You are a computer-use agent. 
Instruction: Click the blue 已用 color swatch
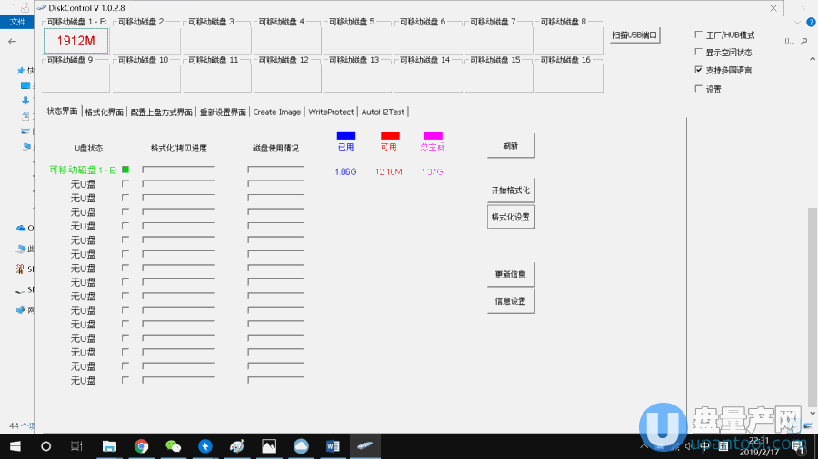[x=345, y=135]
